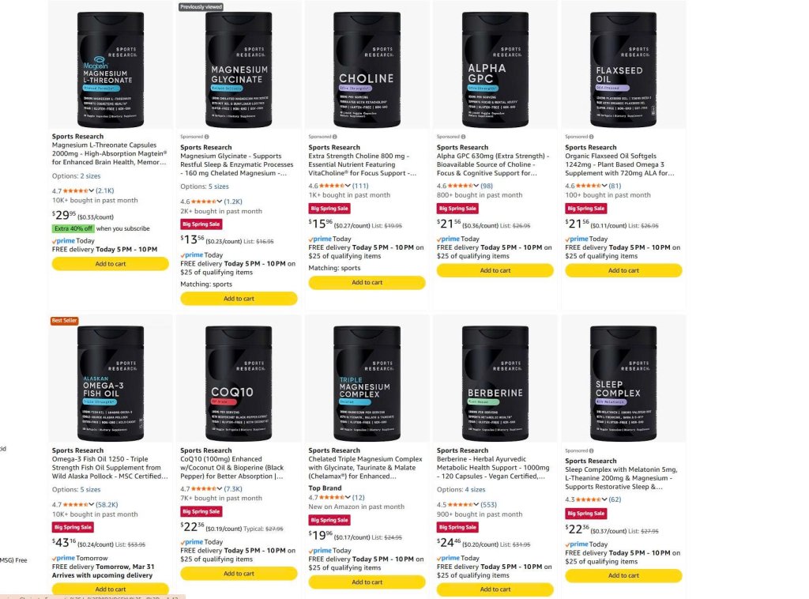The image size is (809, 599).
Task: Click Sponsored info icon on Magnesium Glycinate
Action: click(x=207, y=137)
